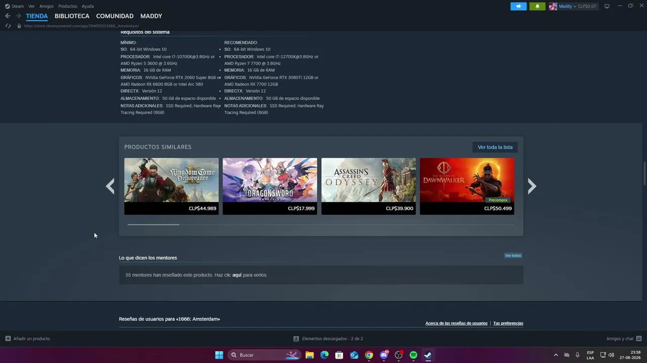Open Amigos y chat
647x363 pixels.
point(620,339)
